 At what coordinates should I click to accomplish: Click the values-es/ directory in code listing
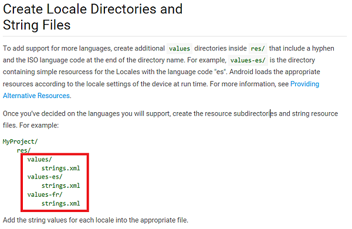pyautogui.click(x=45, y=177)
